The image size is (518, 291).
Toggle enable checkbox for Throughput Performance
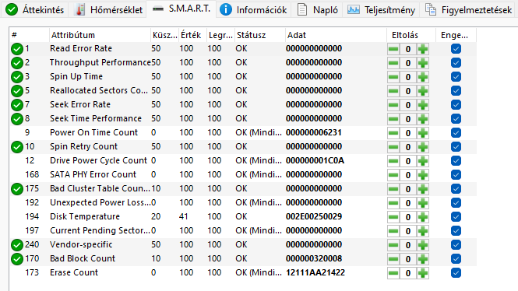pyautogui.click(x=456, y=63)
